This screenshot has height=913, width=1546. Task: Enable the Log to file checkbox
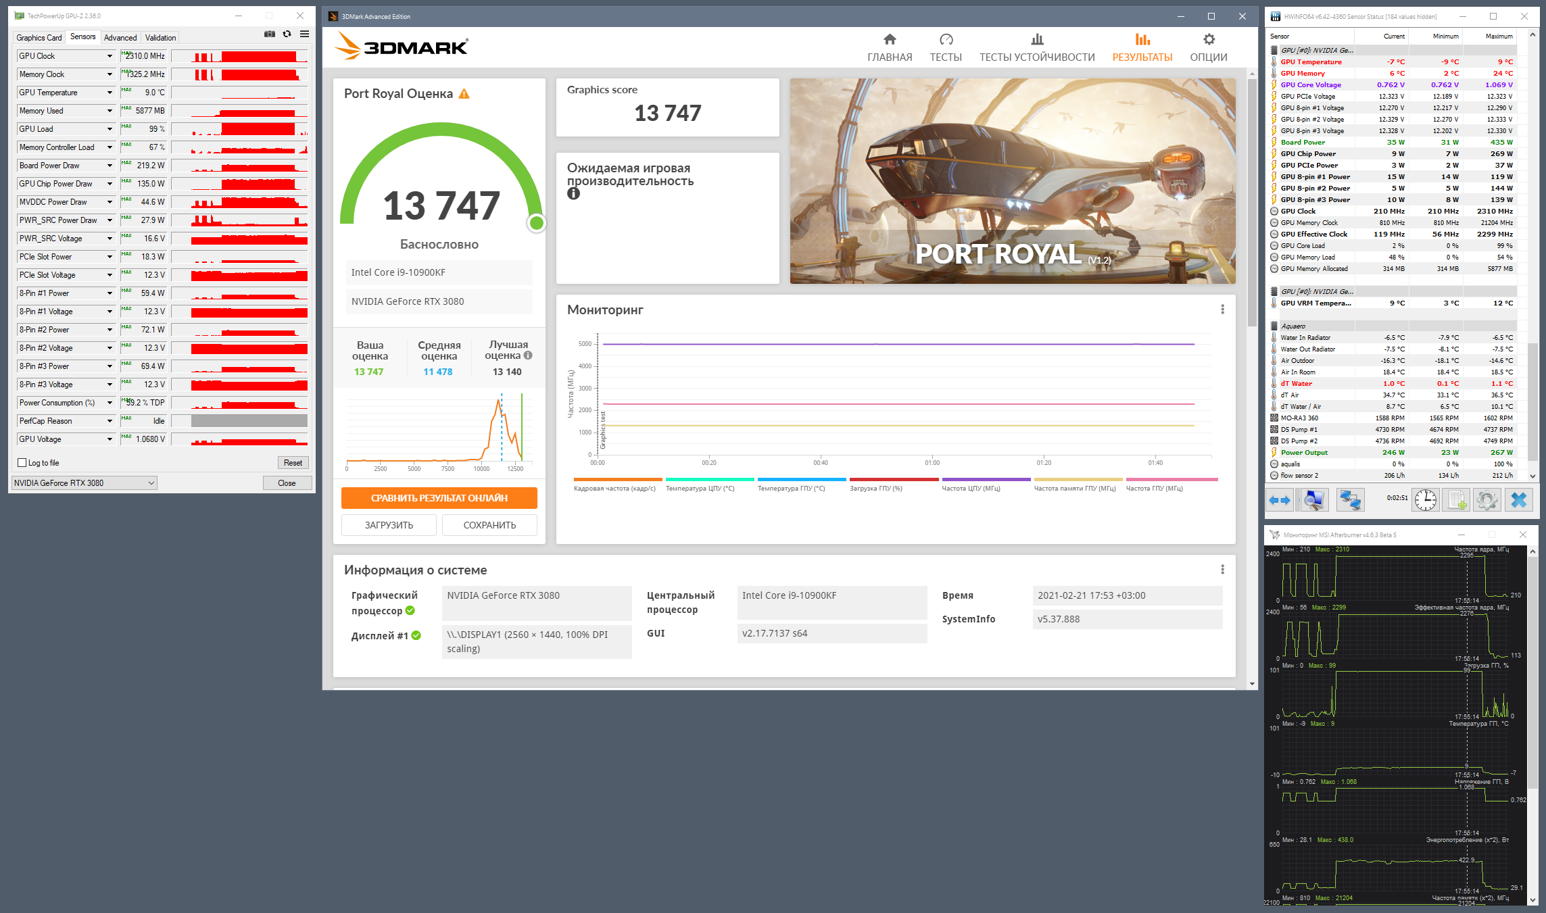pos(22,463)
